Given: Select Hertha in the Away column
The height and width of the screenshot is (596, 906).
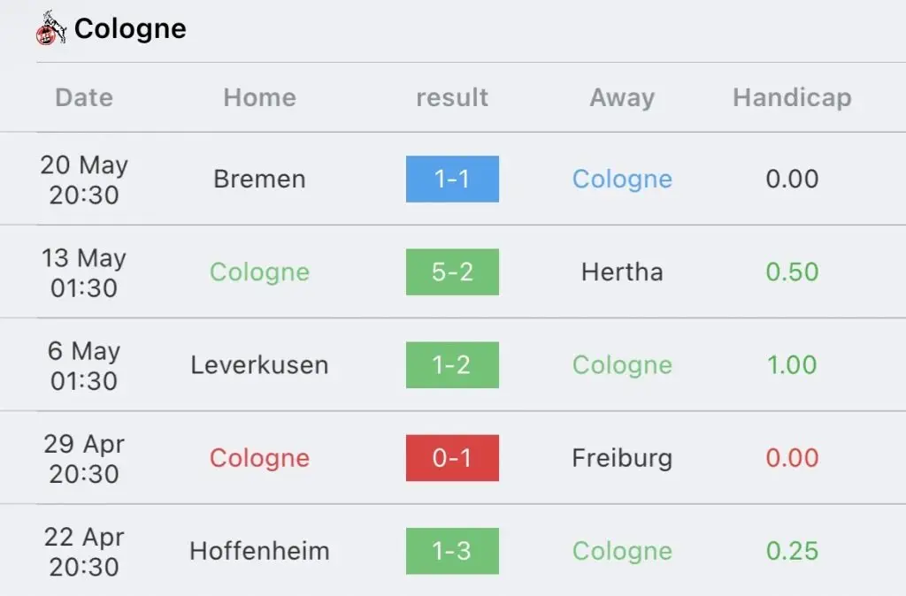Looking at the screenshot, I should coord(622,272).
